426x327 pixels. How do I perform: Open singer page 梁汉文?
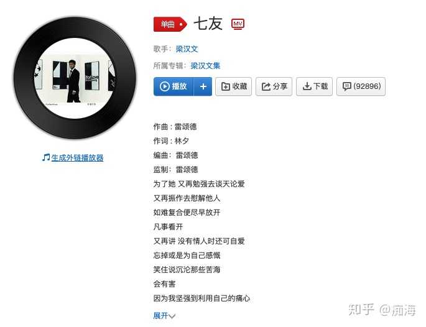[x=187, y=49]
